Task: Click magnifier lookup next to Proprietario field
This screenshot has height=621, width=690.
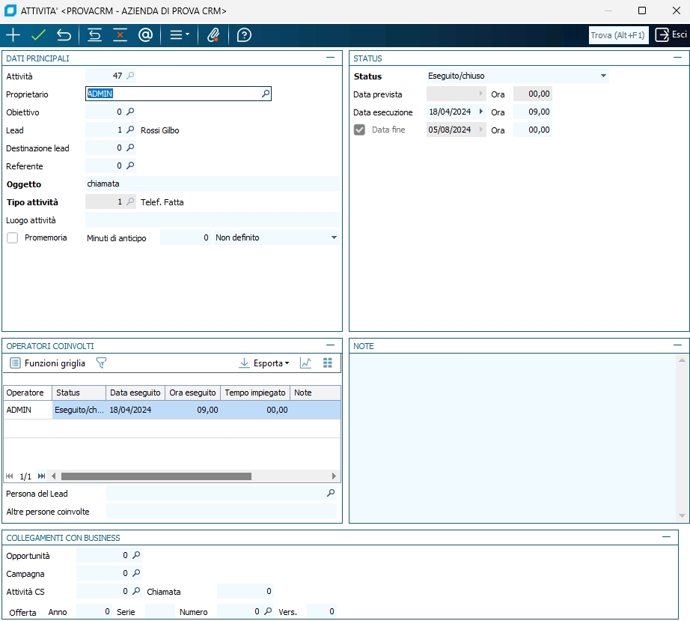Action: pyautogui.click(x=265, y=94)
